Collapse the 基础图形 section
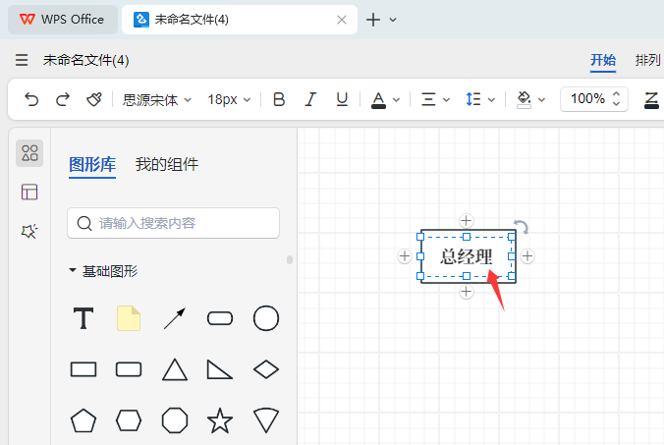The height and width of the screenshot is (445, 664). click(x=73, y=270)
